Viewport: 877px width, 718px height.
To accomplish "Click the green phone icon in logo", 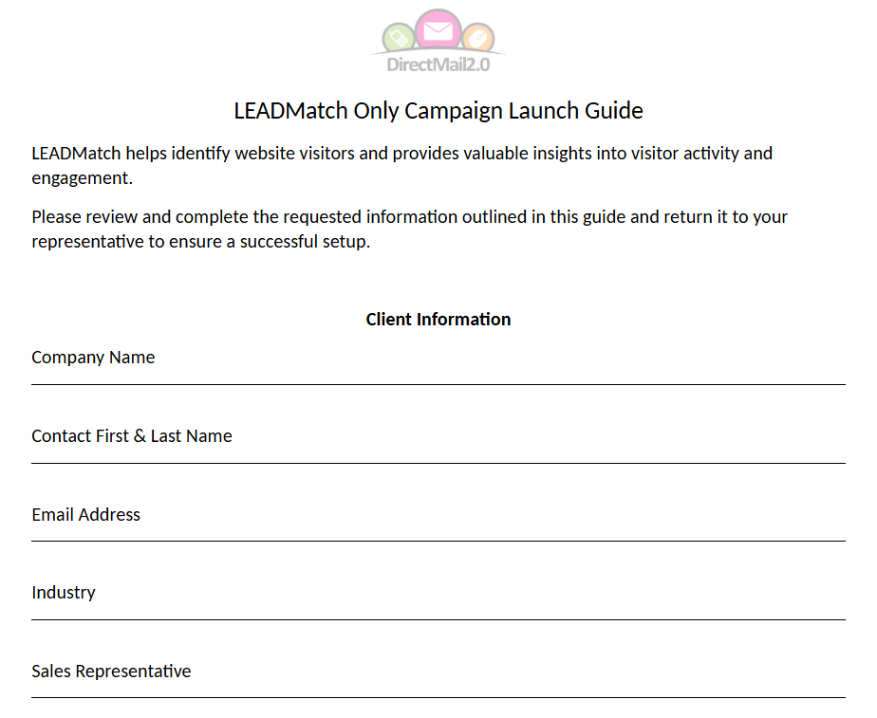I will 399,39.
